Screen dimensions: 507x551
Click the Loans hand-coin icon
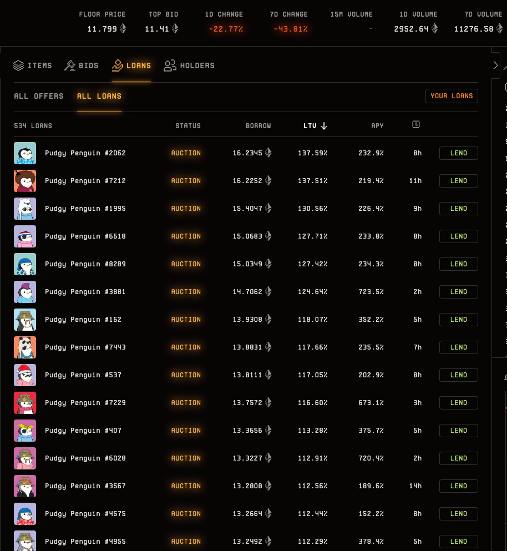click(118, 65)
